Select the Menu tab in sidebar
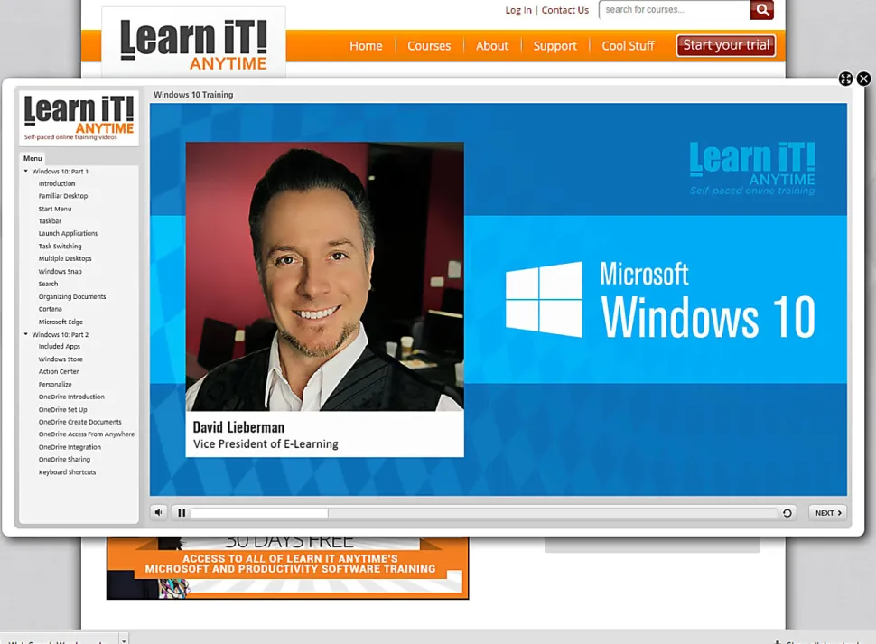This screenshot has height=644, width=876. pyautogui.click(x=33, y=158)
